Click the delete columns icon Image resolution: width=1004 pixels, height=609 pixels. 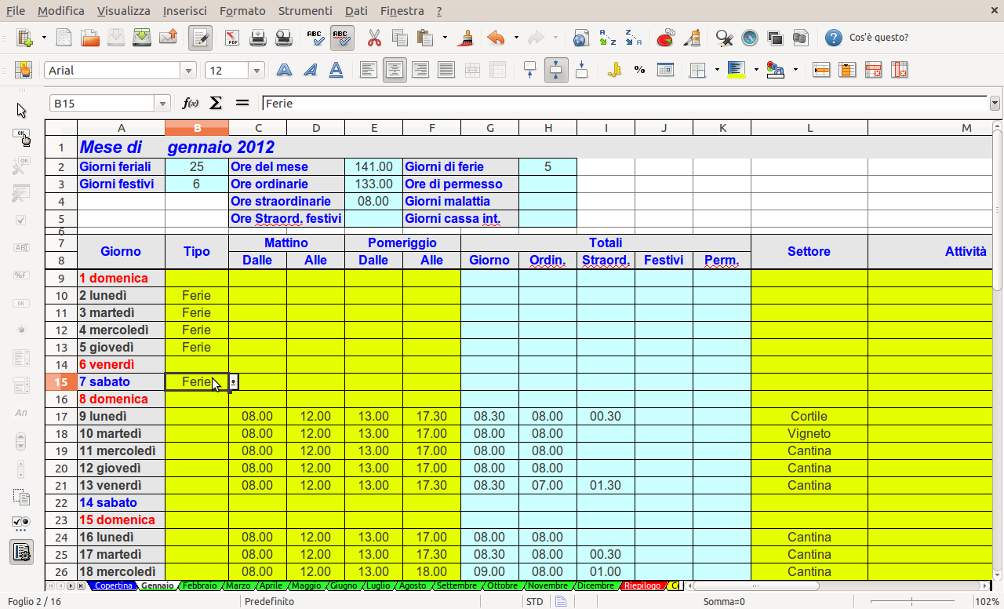pyautogui.click(x=899, y=70)
